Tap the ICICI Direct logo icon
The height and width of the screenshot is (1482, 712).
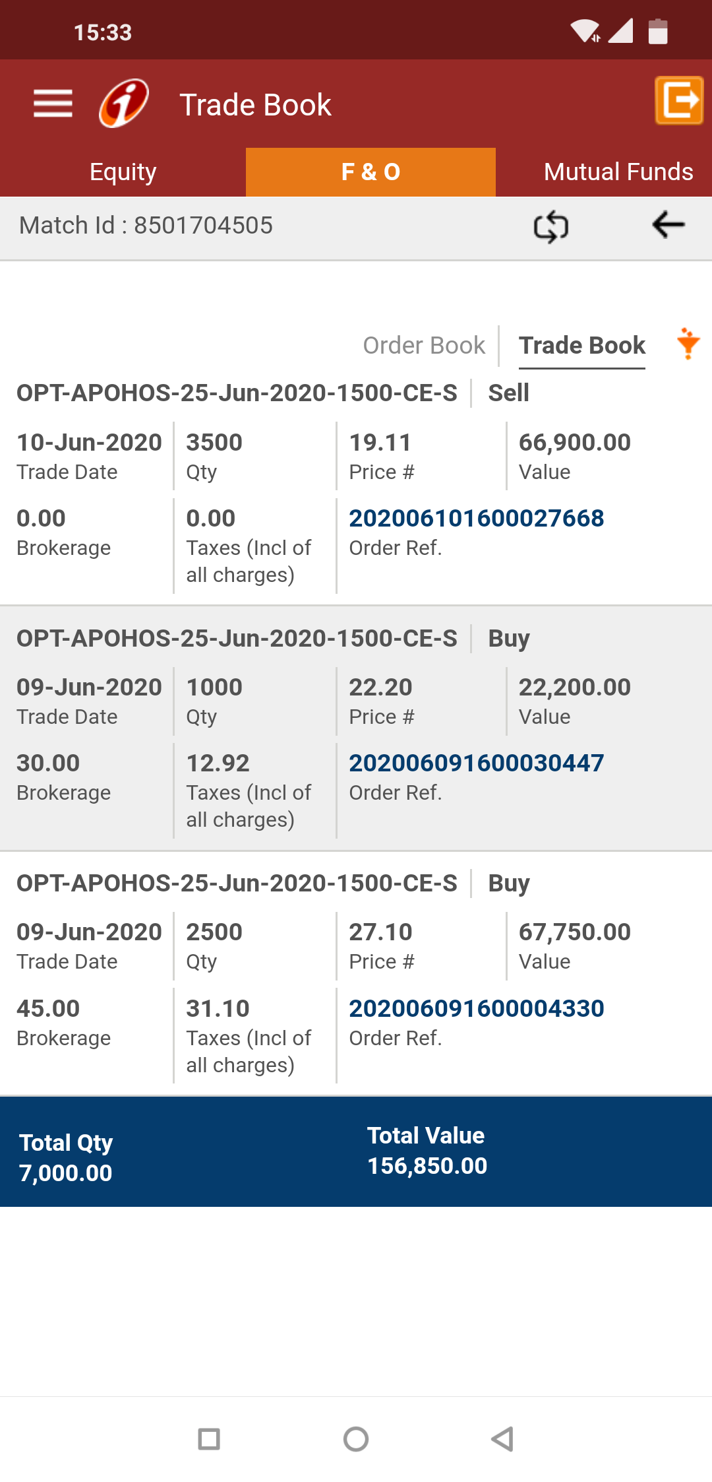coord(124,104)
